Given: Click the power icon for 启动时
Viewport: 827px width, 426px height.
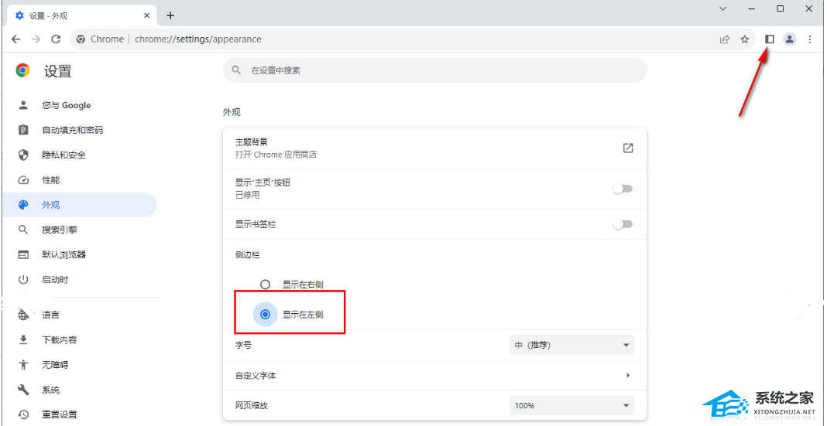Looking at the screenshot, I should coord(23,280).
